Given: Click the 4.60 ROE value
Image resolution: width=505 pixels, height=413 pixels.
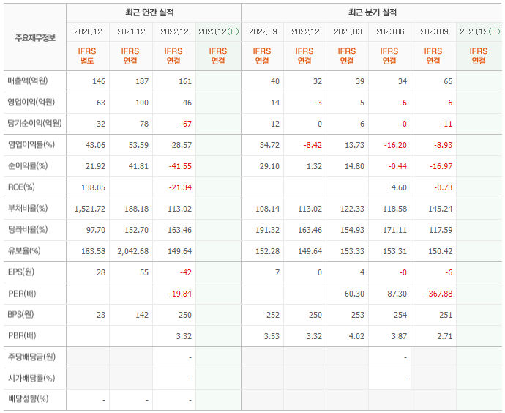Looking at the screenshot, I should [x=399, y=187].
